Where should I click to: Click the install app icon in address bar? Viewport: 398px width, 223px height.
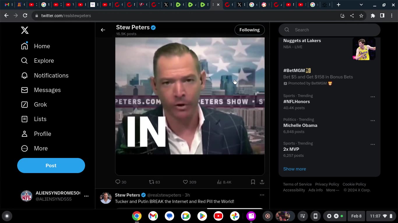(x=343, y=16)
